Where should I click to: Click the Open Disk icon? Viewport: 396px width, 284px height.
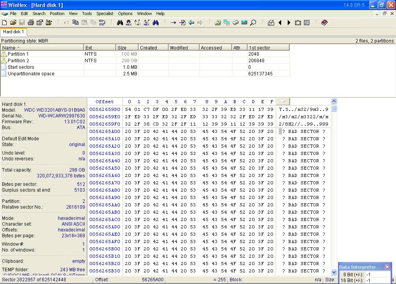[x=217, y=23]
